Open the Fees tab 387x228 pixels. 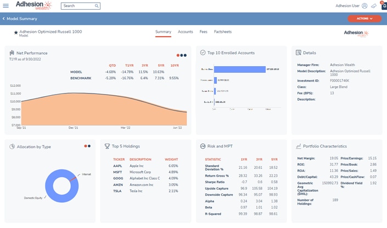click(203, 32)
